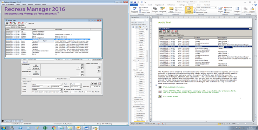Viewport: 258px width, 130px height.
Task: Open the Admin menu in Redress Manager
Action: pos(30,4)
